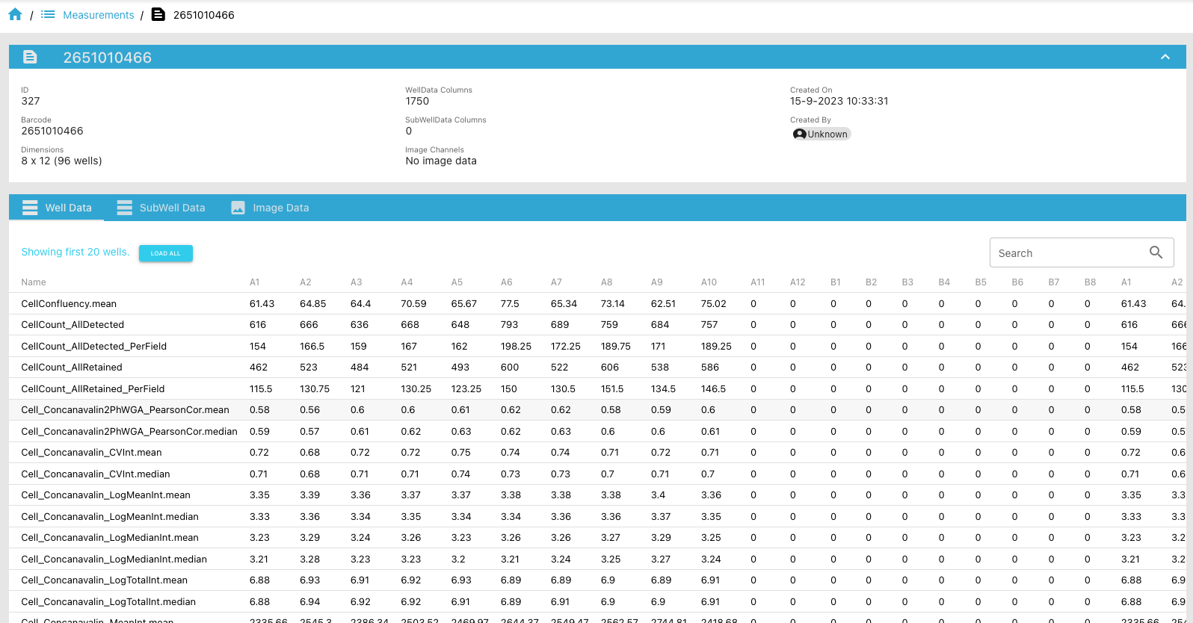Click the Name column header
The image size is (1193, 623).
(34, 282)
